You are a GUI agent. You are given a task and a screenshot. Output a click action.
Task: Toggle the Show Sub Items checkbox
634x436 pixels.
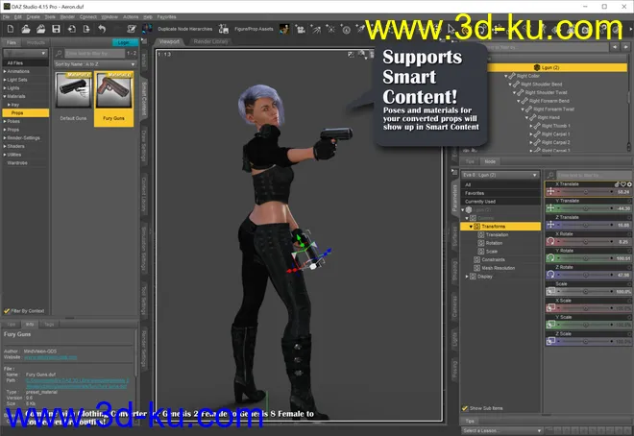click(466, 407)
